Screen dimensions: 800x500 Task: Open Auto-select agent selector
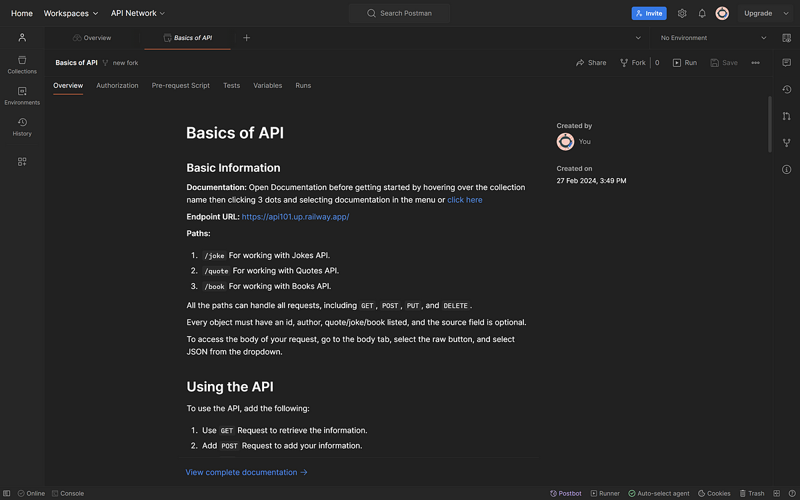659,493
